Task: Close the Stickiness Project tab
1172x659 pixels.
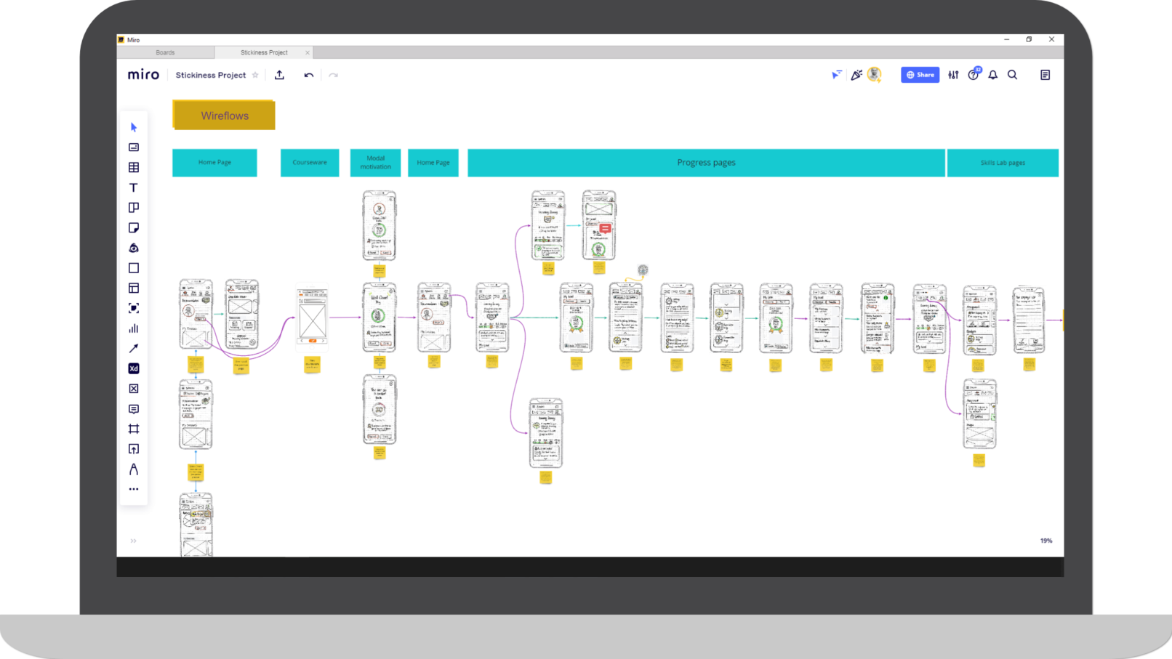Action: pos(308,52)
